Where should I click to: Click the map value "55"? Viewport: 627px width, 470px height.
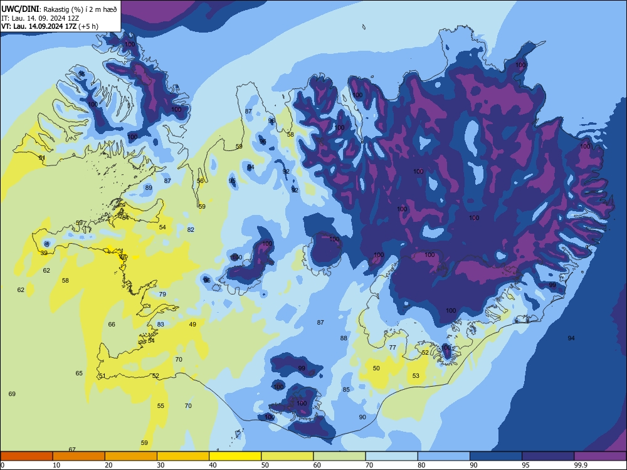click(161, 405)
